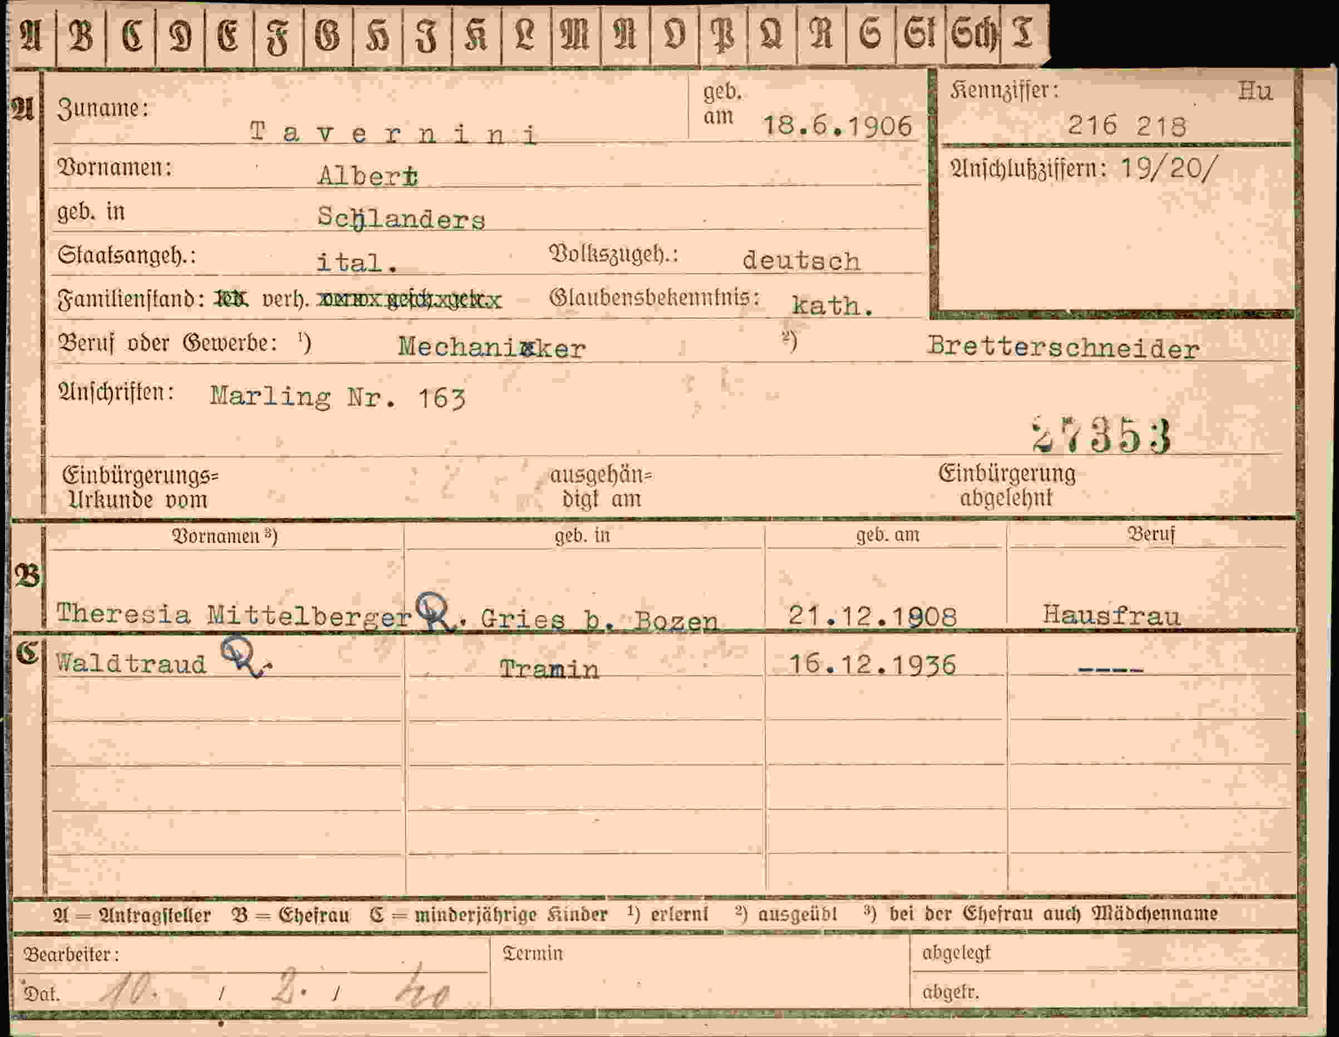
Task: Click the wife's birthplace 'Gries b. Bozen'
Action: click(599, 620)
